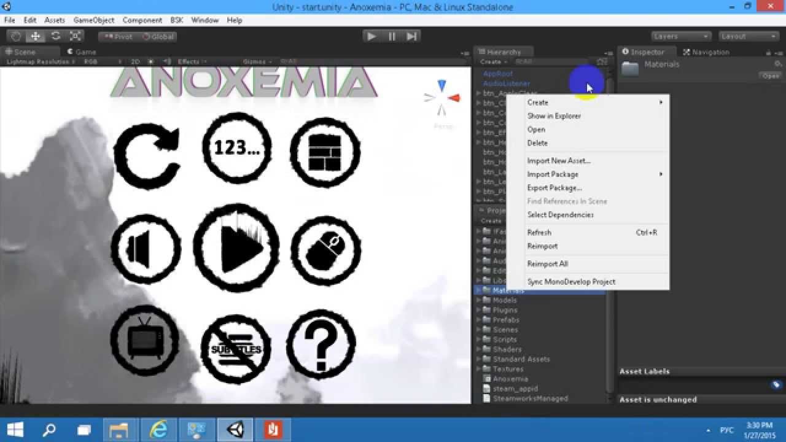Open the GameObject menu
The image size is (786, 442).
[x=94, y=20]
